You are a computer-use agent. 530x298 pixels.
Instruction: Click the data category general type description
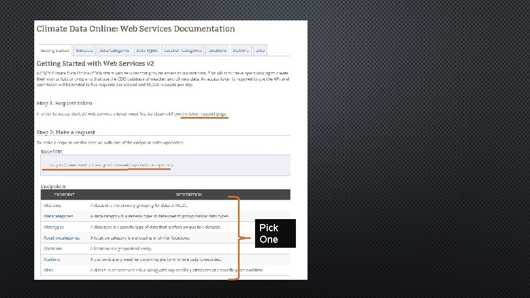(160, 216)
